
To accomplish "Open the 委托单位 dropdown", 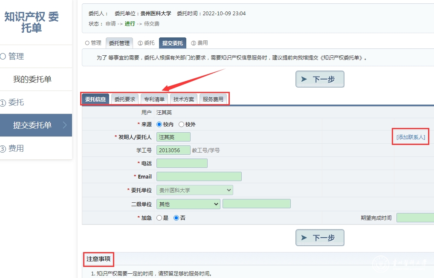I will pos(194,190).
